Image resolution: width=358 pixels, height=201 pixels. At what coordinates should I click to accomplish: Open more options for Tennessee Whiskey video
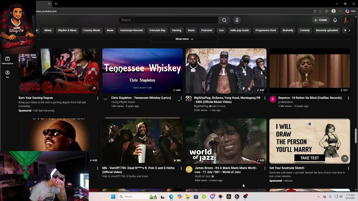pos(181,98)
